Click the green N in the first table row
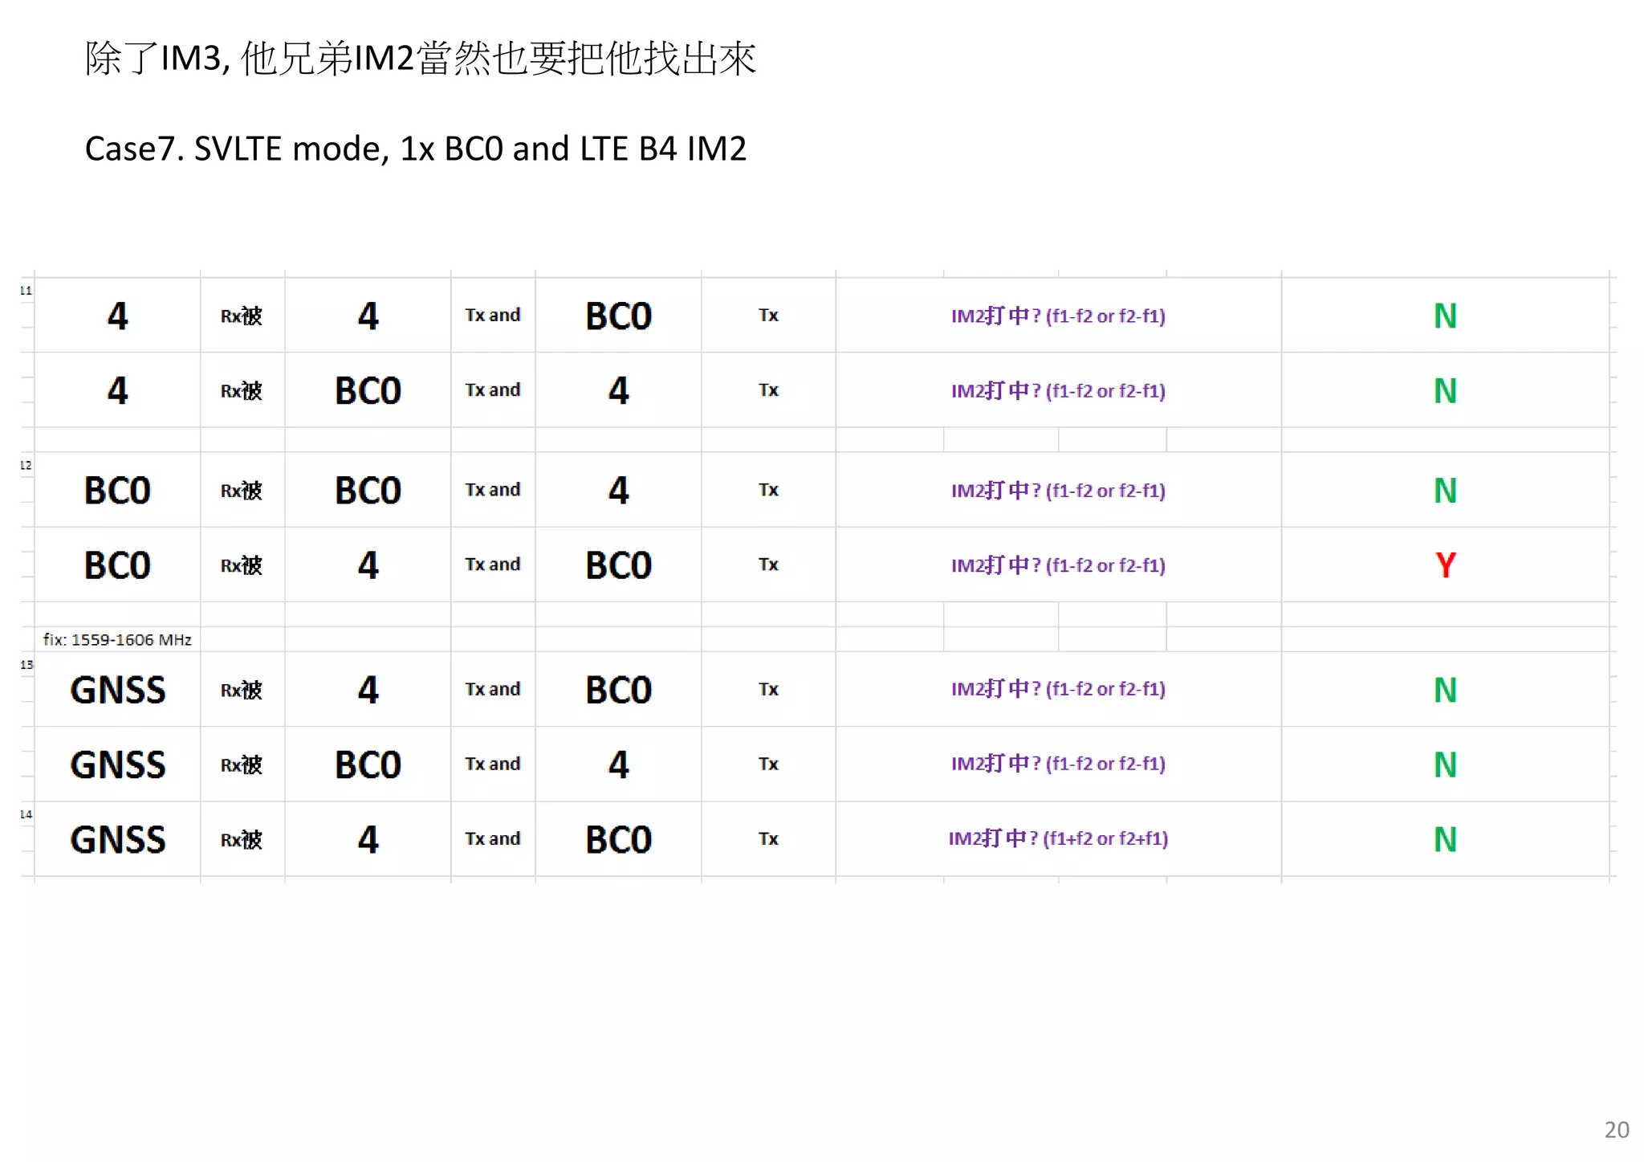The image size is (1644, 1162). click(x=1445, y=316)
